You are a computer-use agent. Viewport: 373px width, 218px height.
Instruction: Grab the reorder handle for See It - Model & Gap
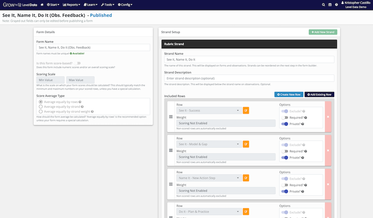pyautogui.click(x=171, y=151)
